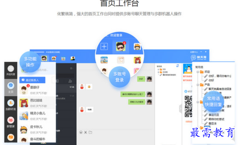Click the cartoon banner image above the QR code
Screen dimensions: 238x145
click(188, 69)
